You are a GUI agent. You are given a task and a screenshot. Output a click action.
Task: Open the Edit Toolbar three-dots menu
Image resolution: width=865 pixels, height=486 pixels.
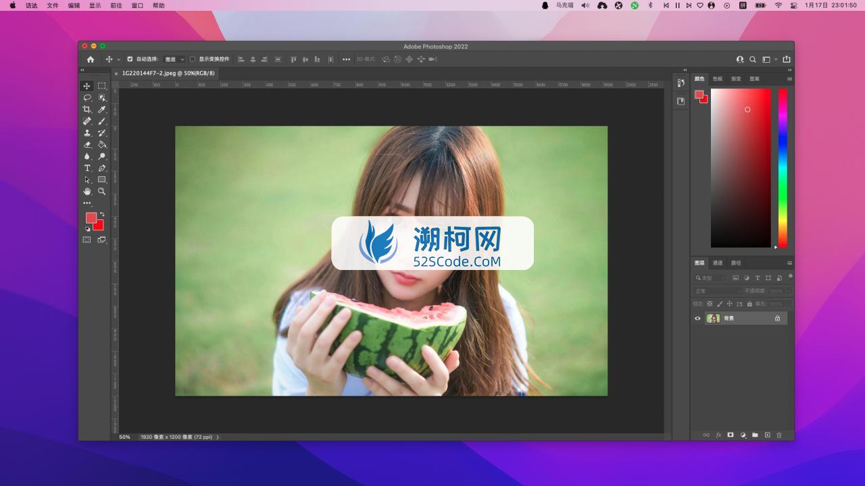point(86,203)
